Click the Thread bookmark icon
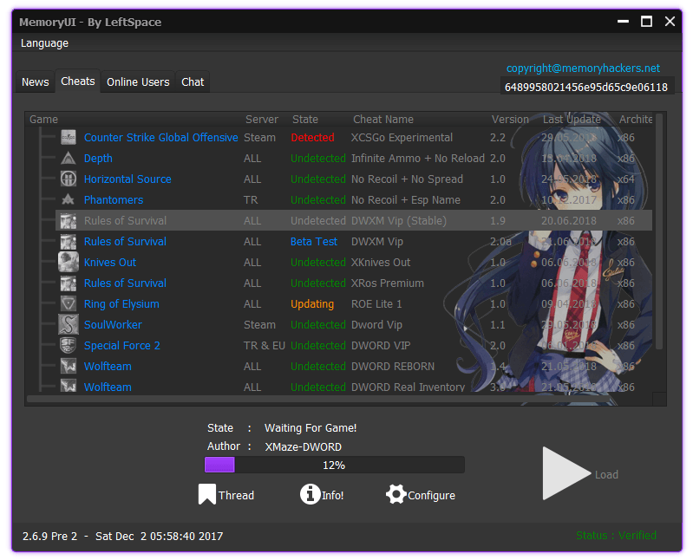This screenshot has width=693, height=560. tap(206, 494)
